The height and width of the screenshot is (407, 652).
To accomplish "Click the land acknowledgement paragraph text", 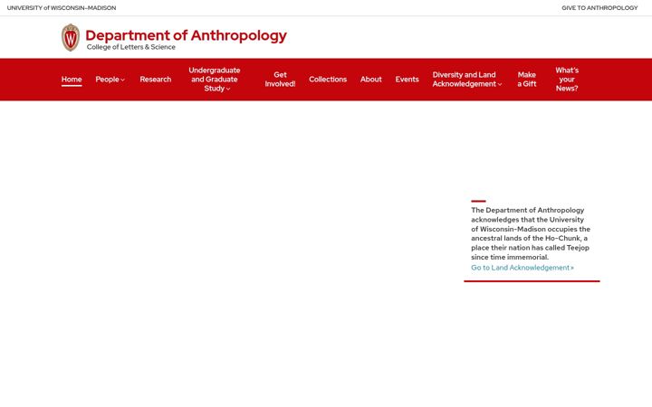I will (x=531, y=233).
